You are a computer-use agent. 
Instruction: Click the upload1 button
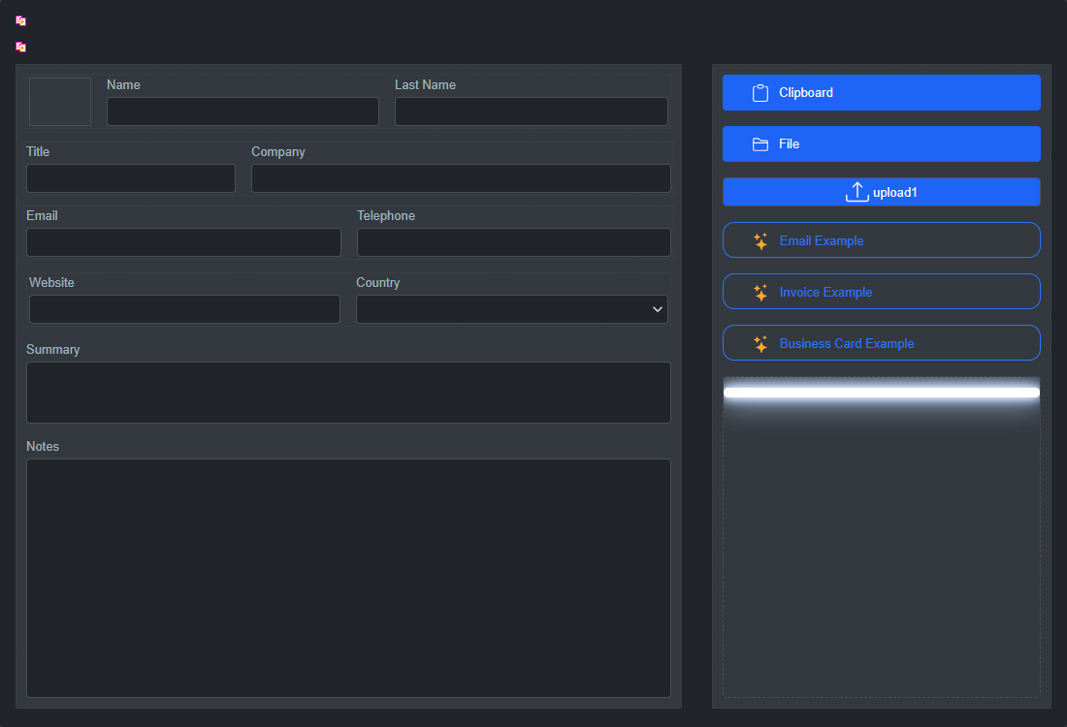point(881,192)
